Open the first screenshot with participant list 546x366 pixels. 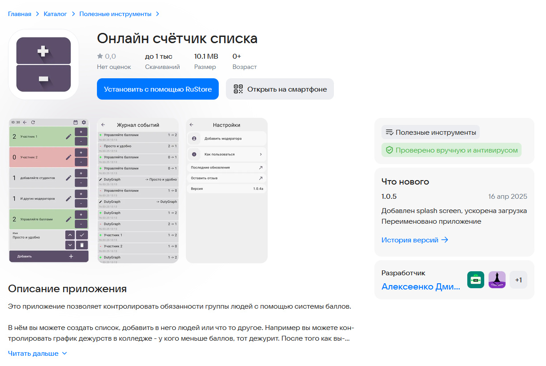pos(49,190)
